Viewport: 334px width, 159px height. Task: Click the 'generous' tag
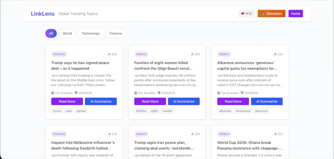pos(261,111)
